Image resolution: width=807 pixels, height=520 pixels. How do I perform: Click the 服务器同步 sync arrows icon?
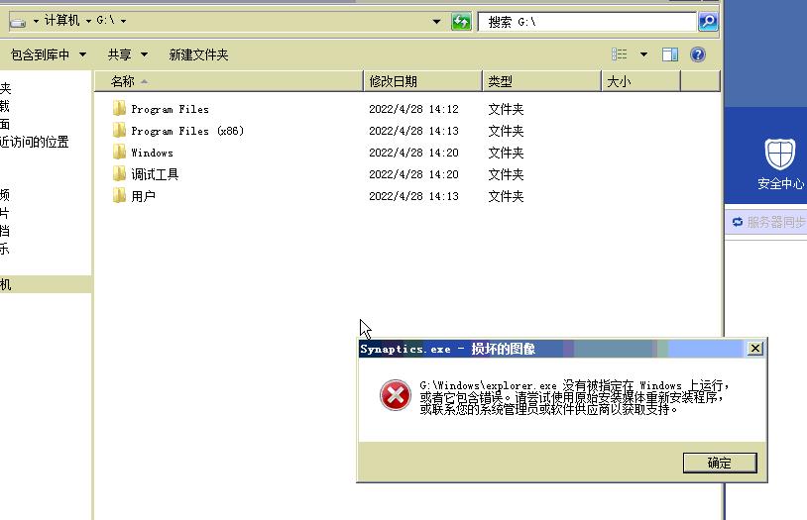(738, 222)
